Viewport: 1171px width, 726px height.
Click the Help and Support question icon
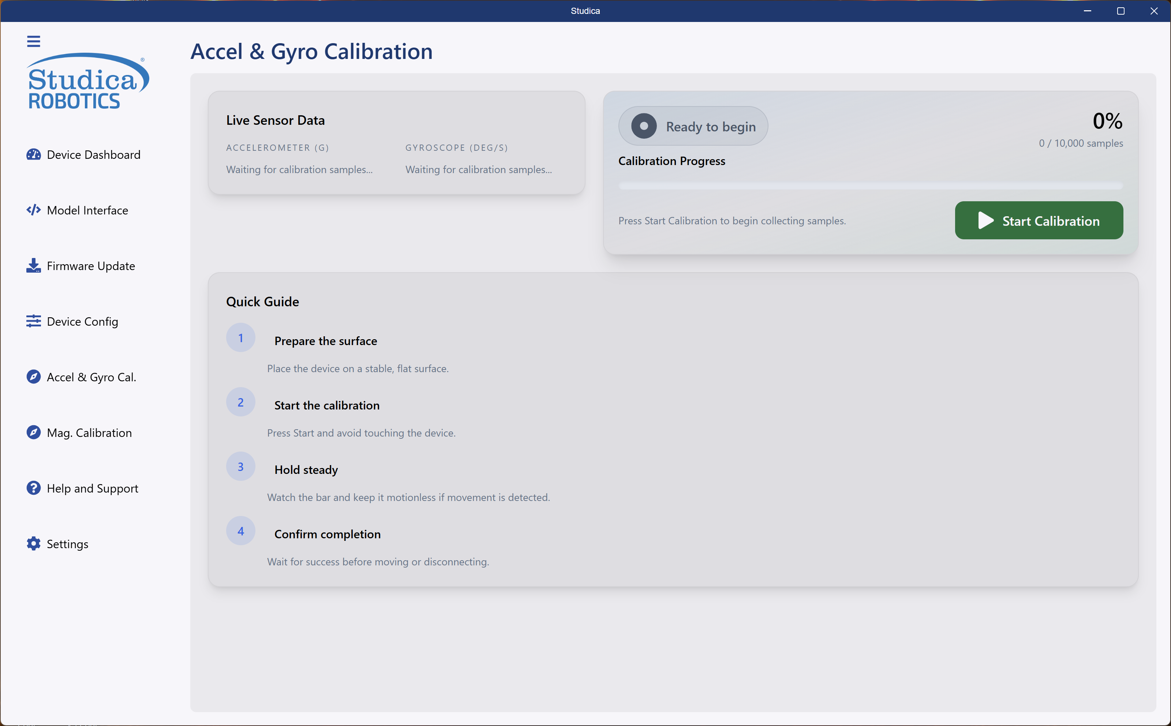pos(33,488)
